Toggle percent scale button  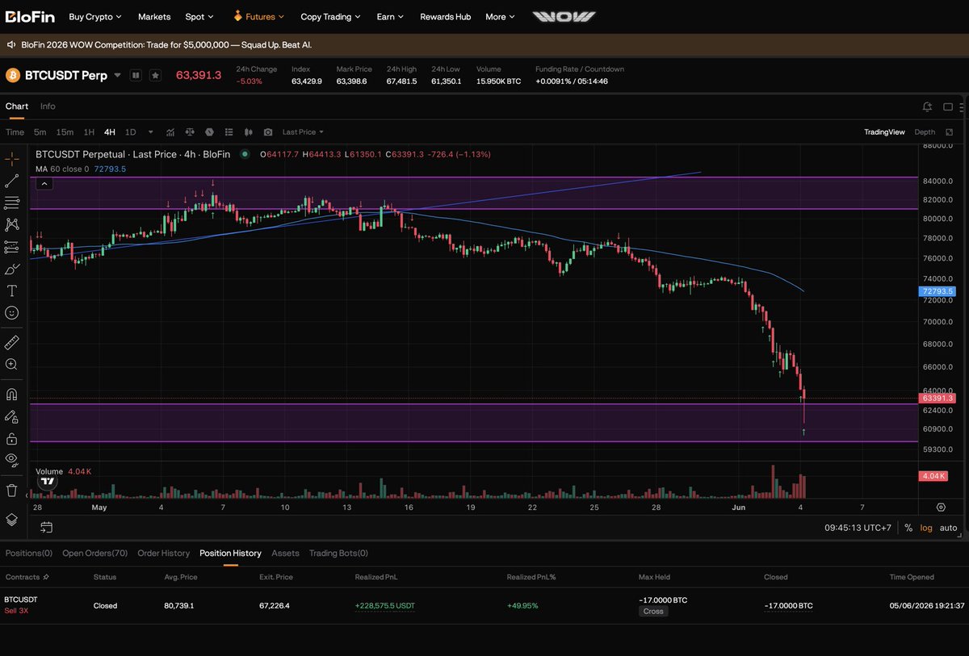pyautogui.click(x=908, y=528)
